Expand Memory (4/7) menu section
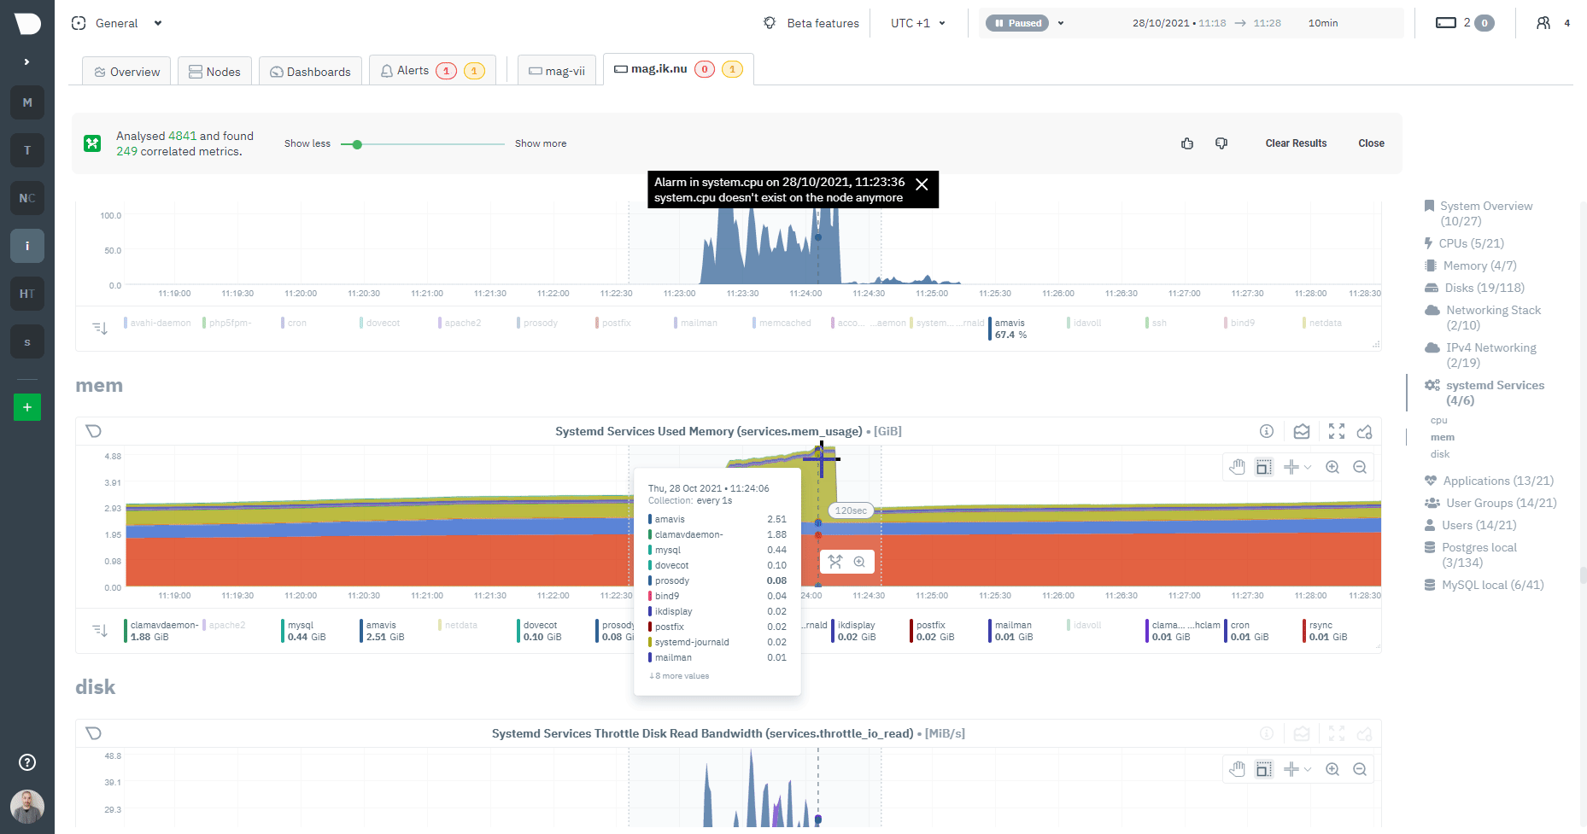 click(1471, 265)
